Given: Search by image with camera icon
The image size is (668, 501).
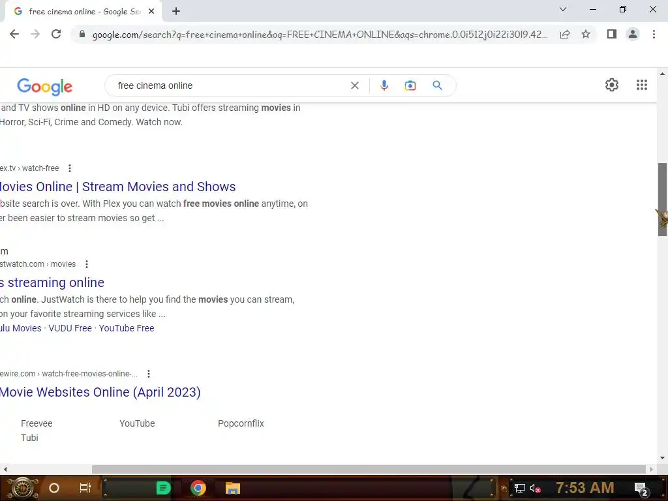Looking at the screenshot, I should [x=410, y=85].
